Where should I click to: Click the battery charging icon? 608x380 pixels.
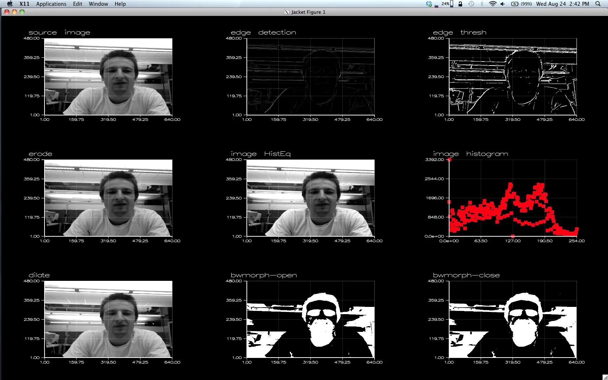[x=515, y=4]
